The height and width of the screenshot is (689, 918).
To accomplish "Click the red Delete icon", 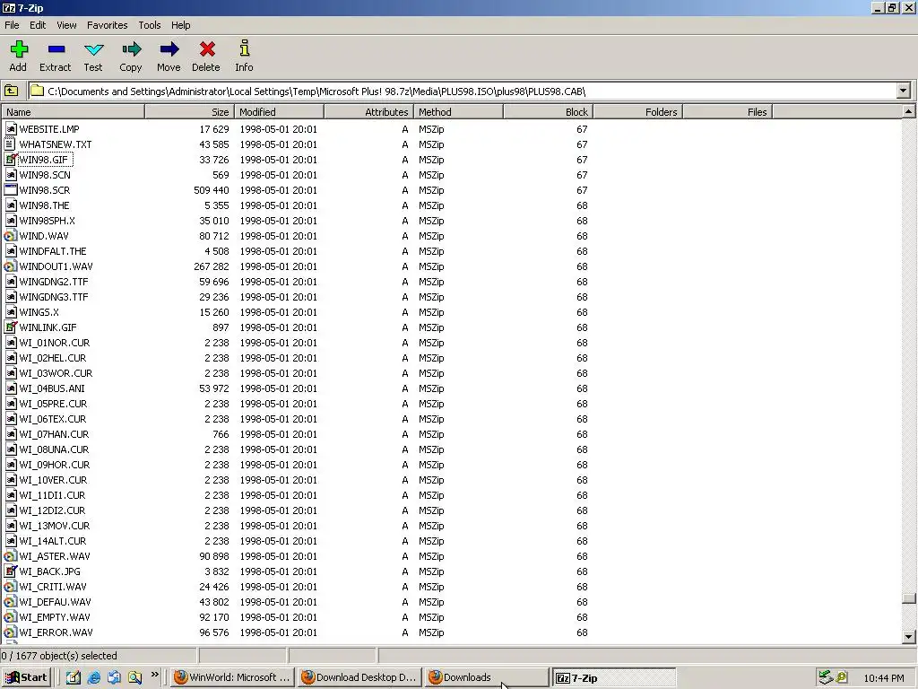I will (207, 49).
